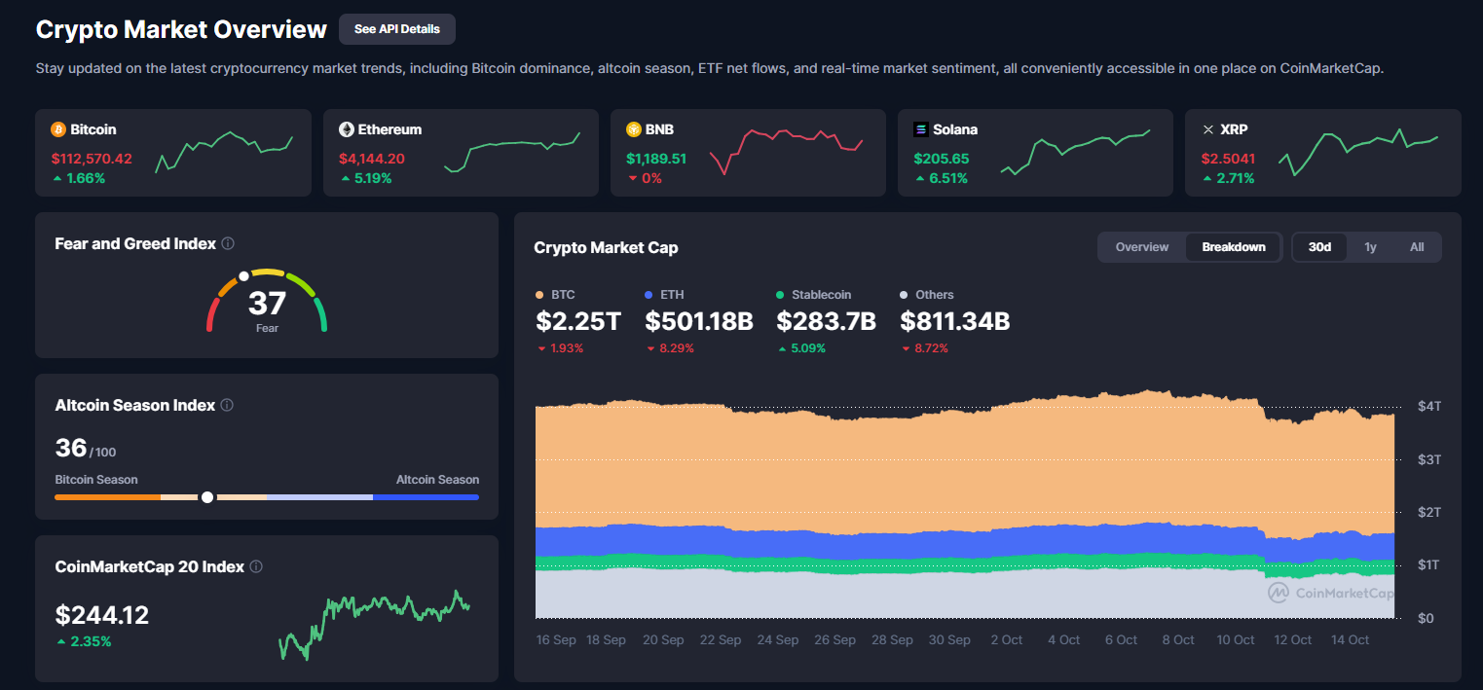Click the CoinMarketCap 20 Index sparkline
This screenshot has width=1483, height=690.
click(374, 624)
